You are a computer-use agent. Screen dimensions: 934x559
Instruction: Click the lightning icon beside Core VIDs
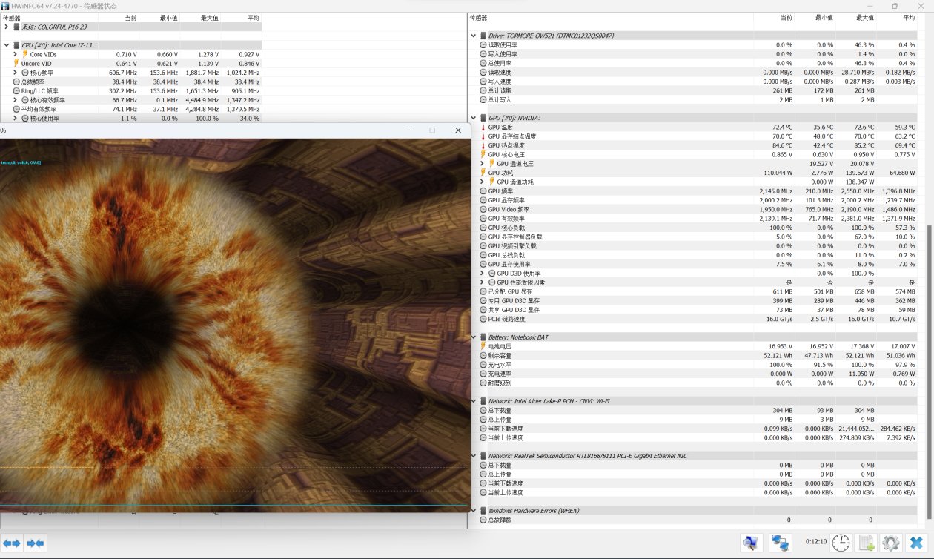click(x=25, y=54)
